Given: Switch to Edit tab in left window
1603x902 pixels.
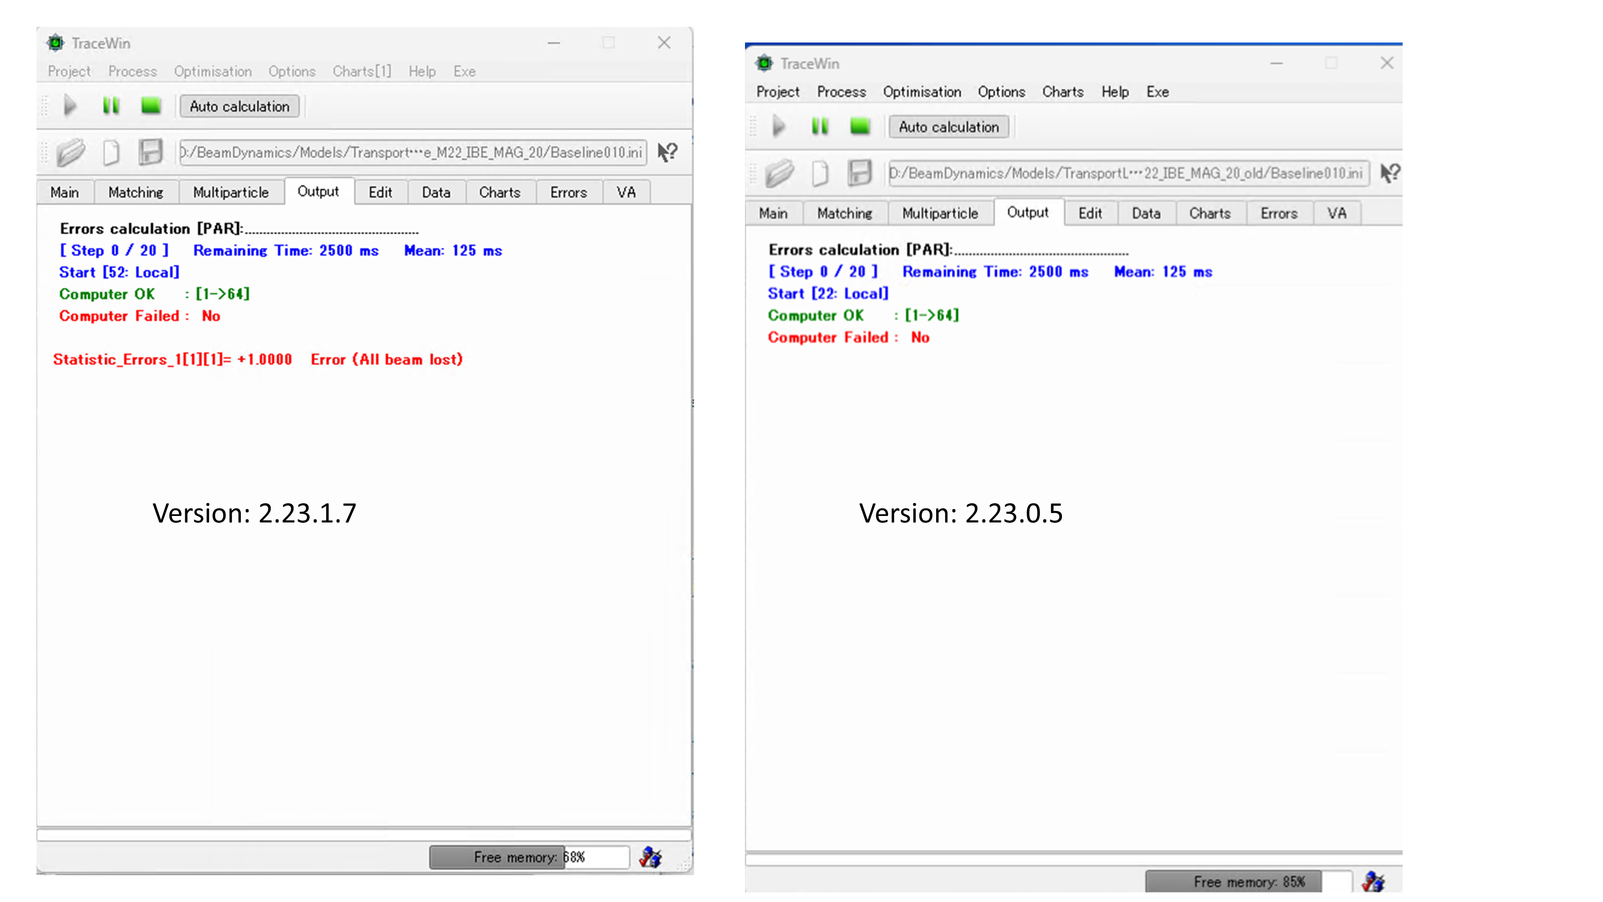Looking at the screenshot, I should point(380,192).
